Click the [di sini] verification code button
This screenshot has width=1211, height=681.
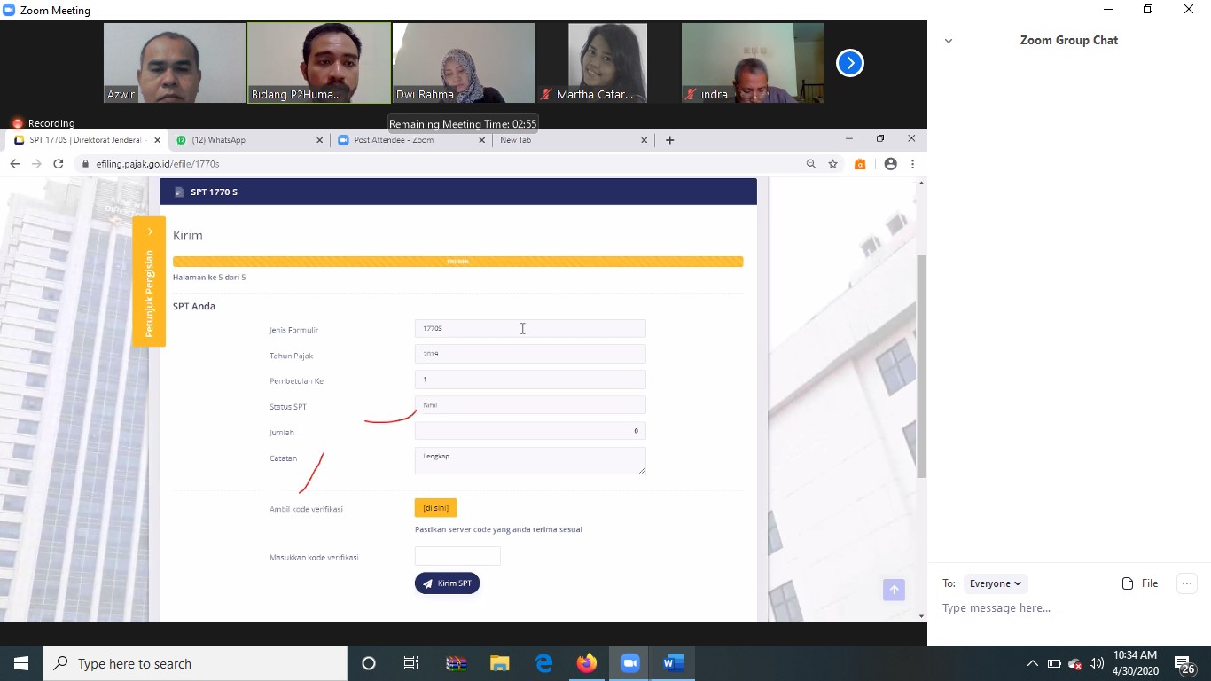tap(435, 508)
